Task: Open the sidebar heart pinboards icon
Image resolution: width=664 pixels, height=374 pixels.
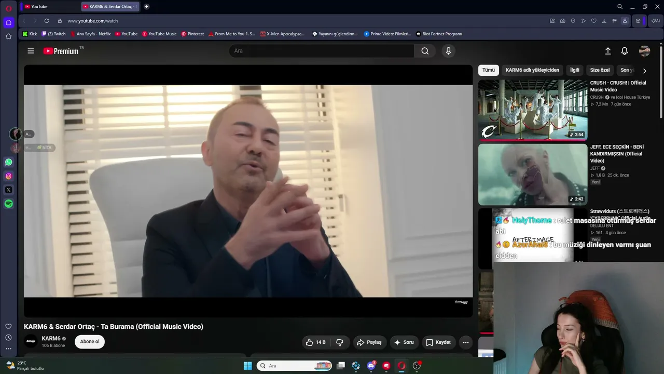Action: coord(8,326)
